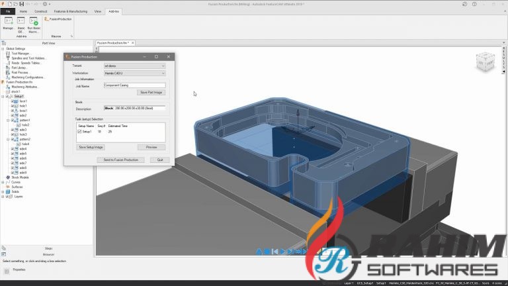The width and height of the screenshot is (508, 286).
Task: Click Send to Fusion Production button
Action: click(121, 160)
